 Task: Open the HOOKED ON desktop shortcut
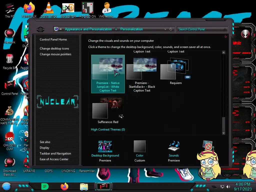(87, 10)
